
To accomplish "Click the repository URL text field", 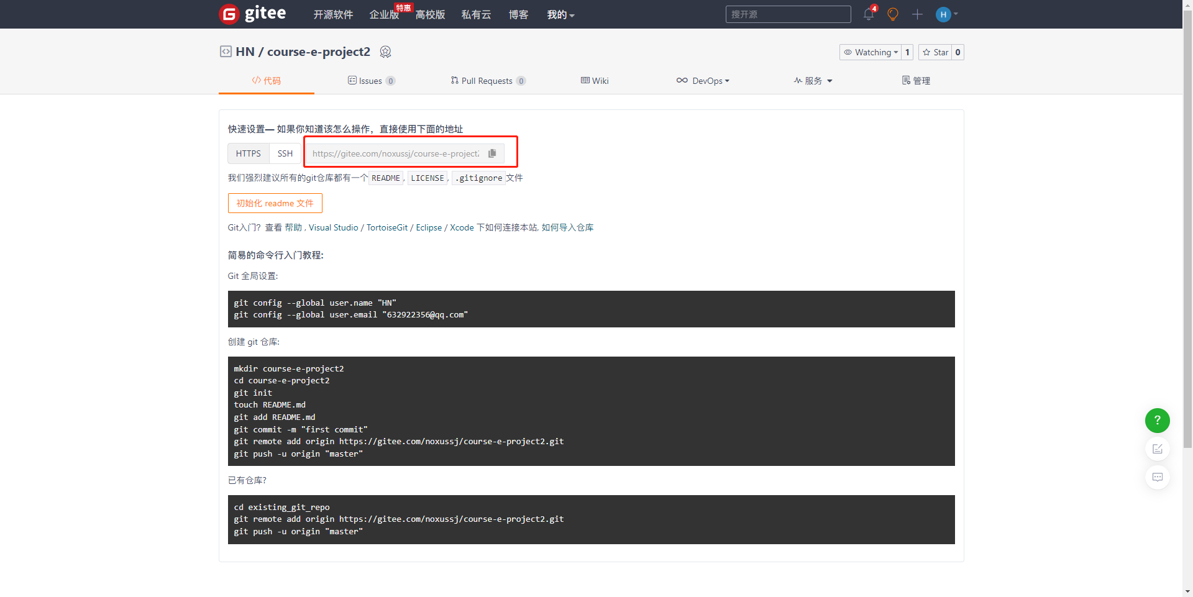I will pos(396,153).
